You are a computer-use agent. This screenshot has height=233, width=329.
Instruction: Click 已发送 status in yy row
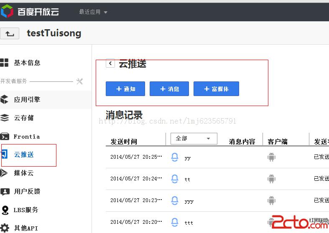pyautogui.click(x=321, y=157)
